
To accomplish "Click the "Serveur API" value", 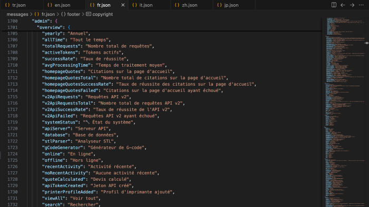I will [x=92, y=129].
